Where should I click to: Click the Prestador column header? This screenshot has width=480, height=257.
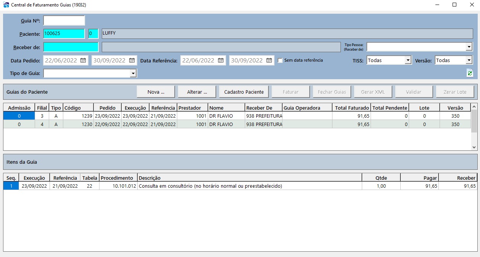click(193, 108)
